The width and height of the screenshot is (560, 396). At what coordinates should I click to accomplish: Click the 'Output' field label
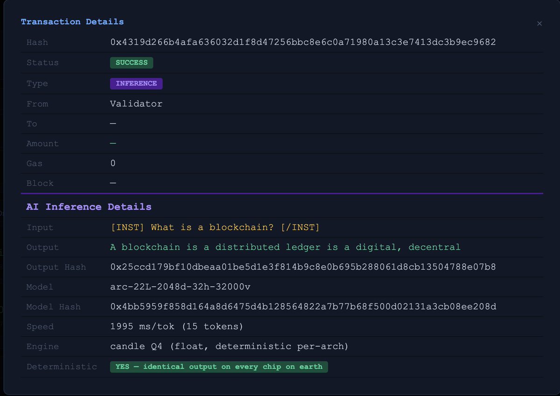coord(42,247)
